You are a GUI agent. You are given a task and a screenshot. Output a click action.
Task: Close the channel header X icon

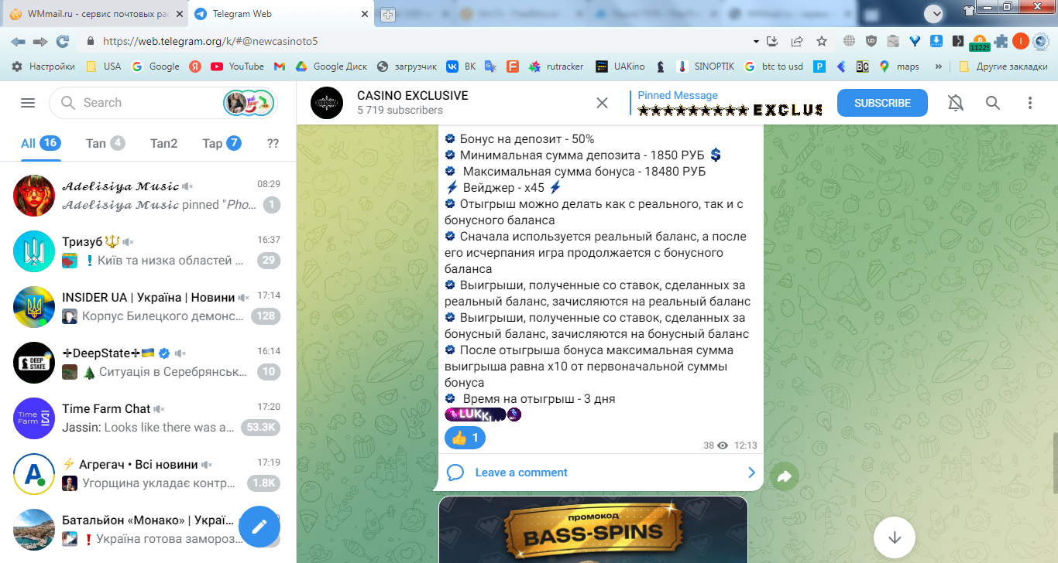(x=602, y=103)
